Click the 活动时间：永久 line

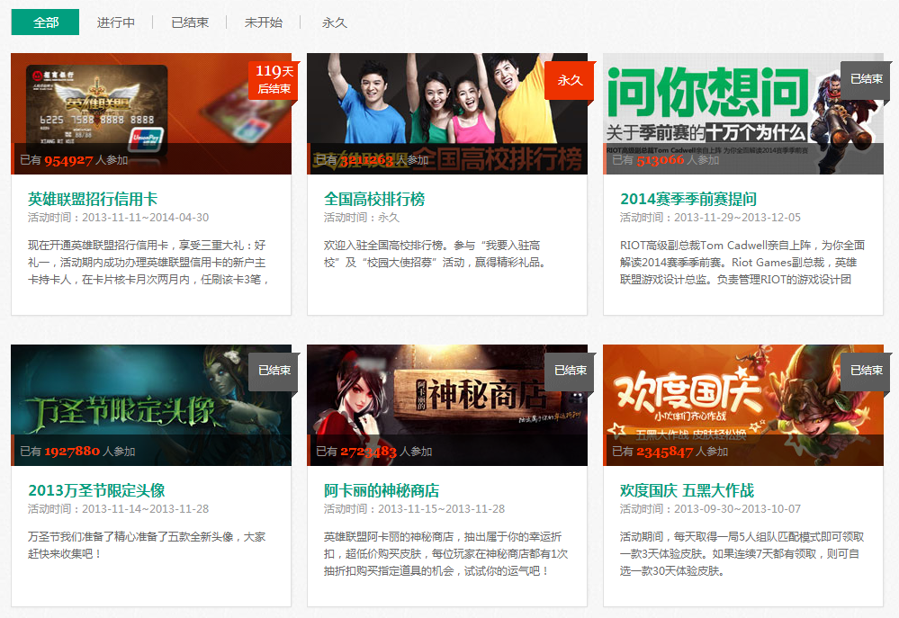pyautogui.click(x=361, y=218)
